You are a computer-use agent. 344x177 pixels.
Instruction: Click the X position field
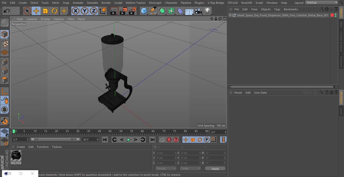tap(166, 153)
